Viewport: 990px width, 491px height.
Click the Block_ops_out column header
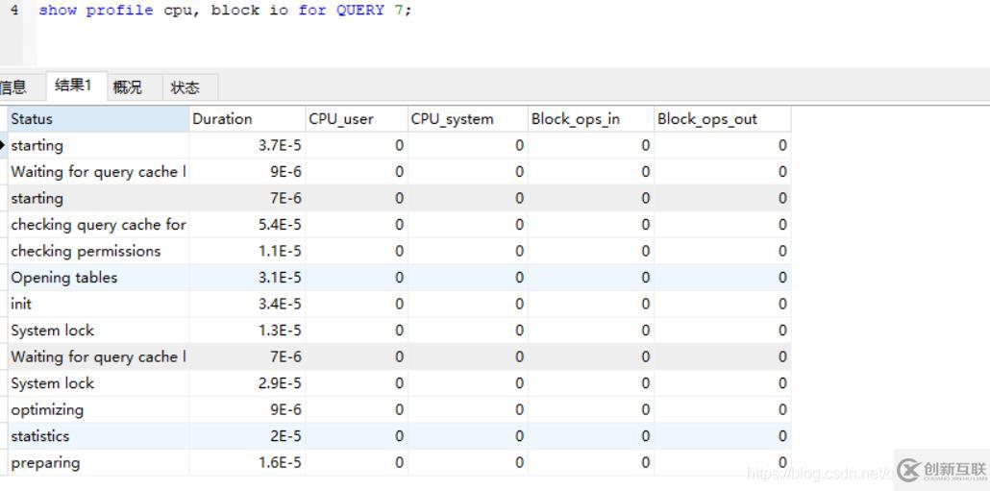722,119
